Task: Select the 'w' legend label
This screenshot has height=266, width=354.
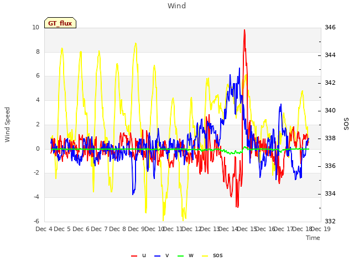Action: pos(191,255)
